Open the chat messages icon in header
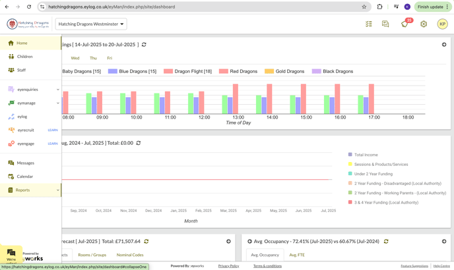The height and width of the screenshot is (270, 454). click(x=385, y=24)
